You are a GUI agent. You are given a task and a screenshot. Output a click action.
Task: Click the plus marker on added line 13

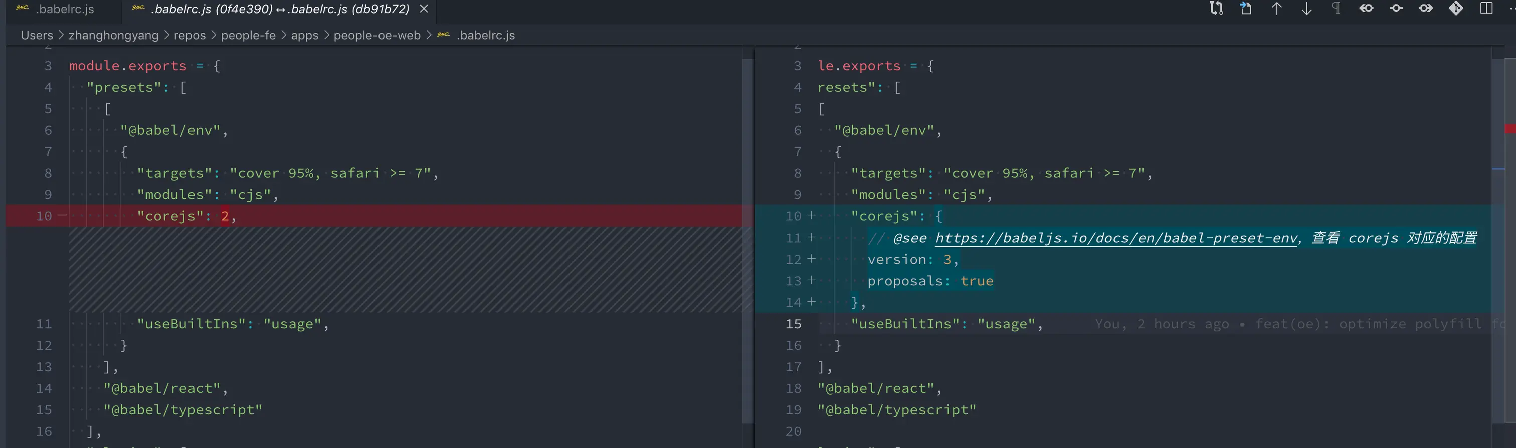point(812,280)
